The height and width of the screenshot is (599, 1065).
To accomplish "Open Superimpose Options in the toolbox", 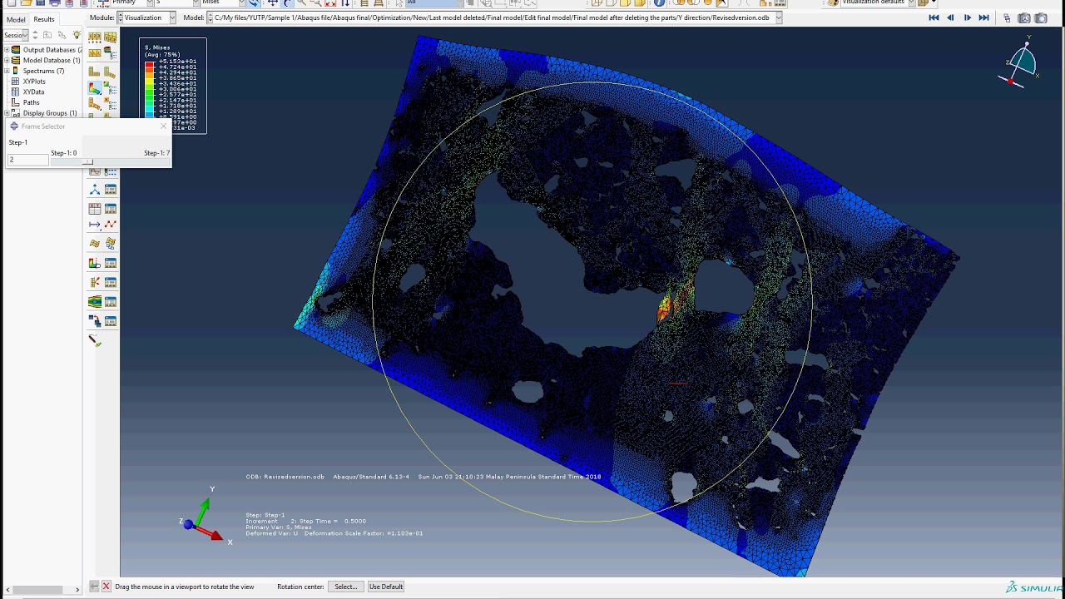I will coord(110,37).
